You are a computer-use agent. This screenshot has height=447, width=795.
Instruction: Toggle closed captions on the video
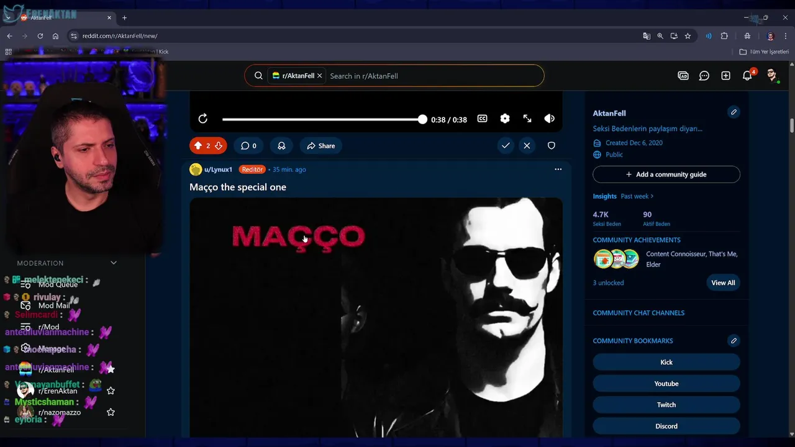tap(482, 119)
